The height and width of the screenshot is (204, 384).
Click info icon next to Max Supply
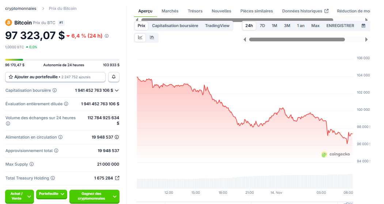[x=31, y=164]
